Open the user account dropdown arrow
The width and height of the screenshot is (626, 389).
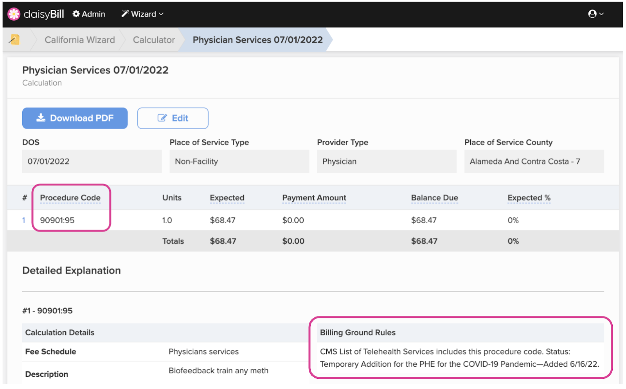[x=602, y=14]
